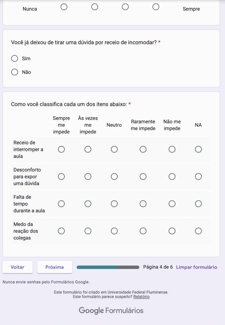
Task: Click 'Limpar formulário' link
Action: click(197, 267)
